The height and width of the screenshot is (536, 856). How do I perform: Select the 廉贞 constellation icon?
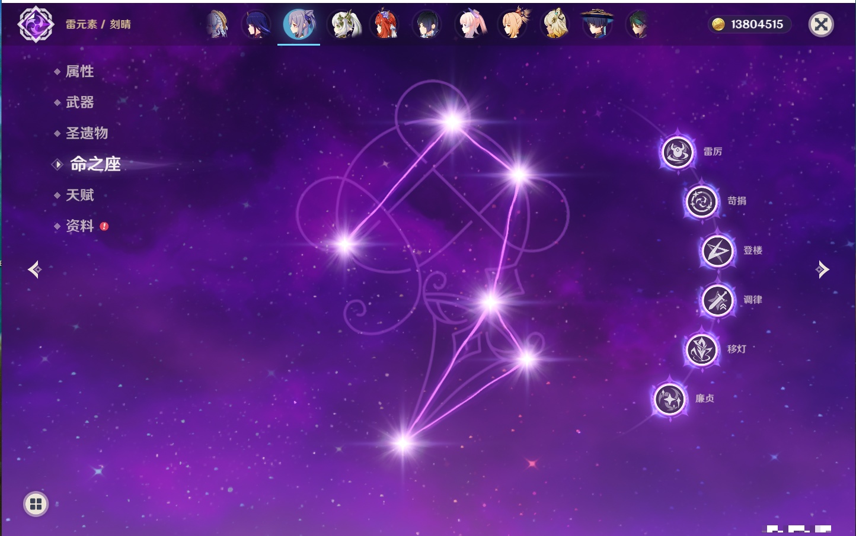[x=670, y=399]
